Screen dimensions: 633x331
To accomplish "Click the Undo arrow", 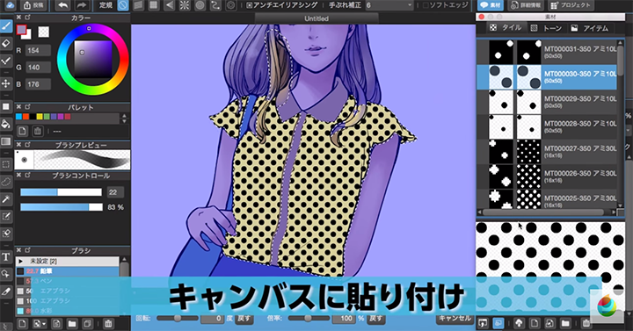I will [x=63, y=5].
